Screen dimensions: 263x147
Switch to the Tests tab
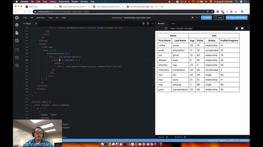click(173, 24)
